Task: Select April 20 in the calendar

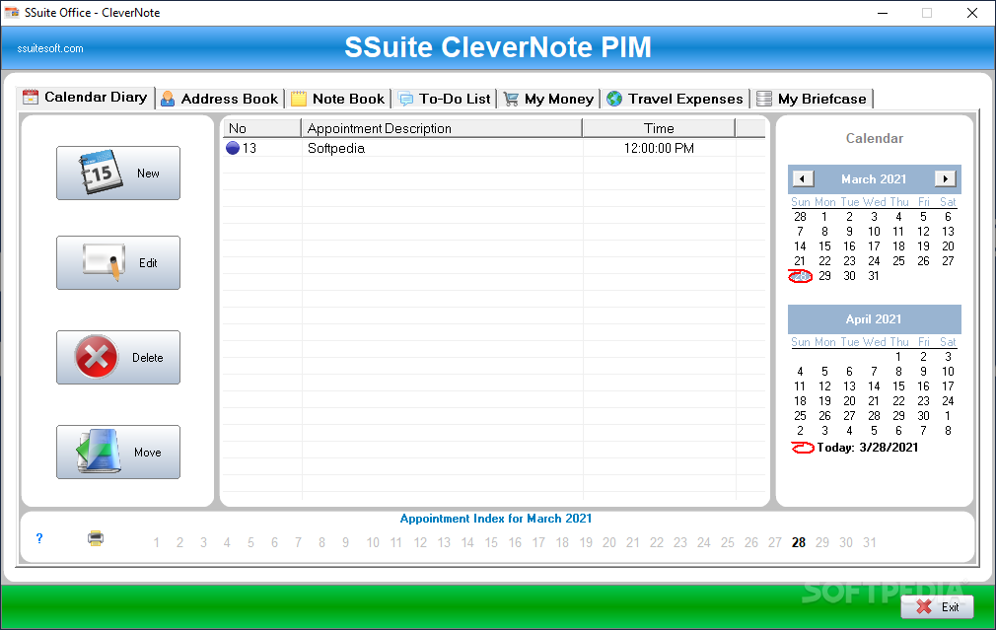Action: point(849,401)
